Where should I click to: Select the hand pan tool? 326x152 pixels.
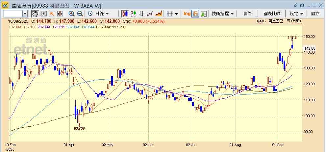[35, 14]
